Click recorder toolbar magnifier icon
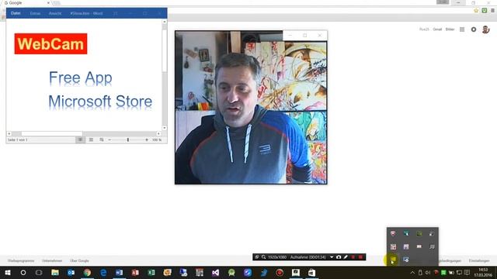Screen dimensions: 497x279 pos(263,257)
